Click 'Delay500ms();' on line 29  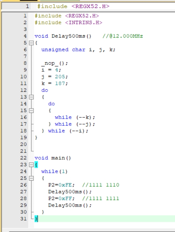(70, 205)
